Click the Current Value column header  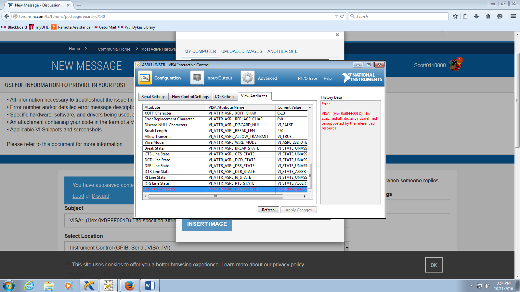[x=292, y=107]
